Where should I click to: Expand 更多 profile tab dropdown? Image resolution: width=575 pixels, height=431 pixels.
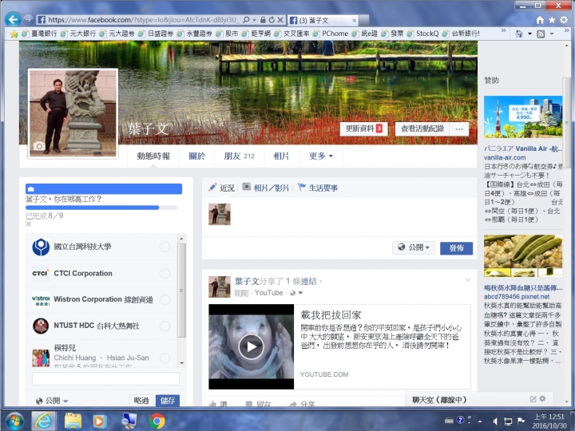point(321,156)
